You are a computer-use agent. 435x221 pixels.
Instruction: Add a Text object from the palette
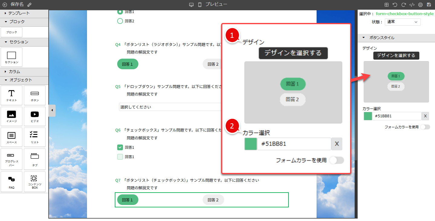[11, 95]
